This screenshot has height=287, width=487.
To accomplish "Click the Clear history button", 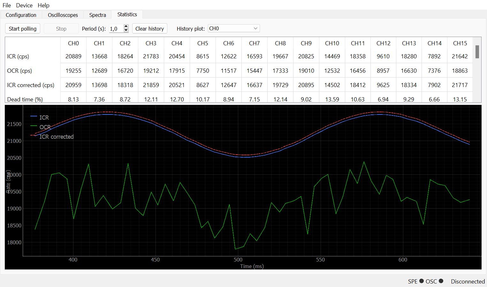I will (x=150, y=29).
